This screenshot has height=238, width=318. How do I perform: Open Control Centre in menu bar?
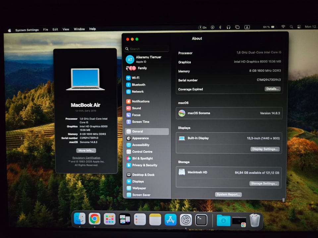coord(299,27)
